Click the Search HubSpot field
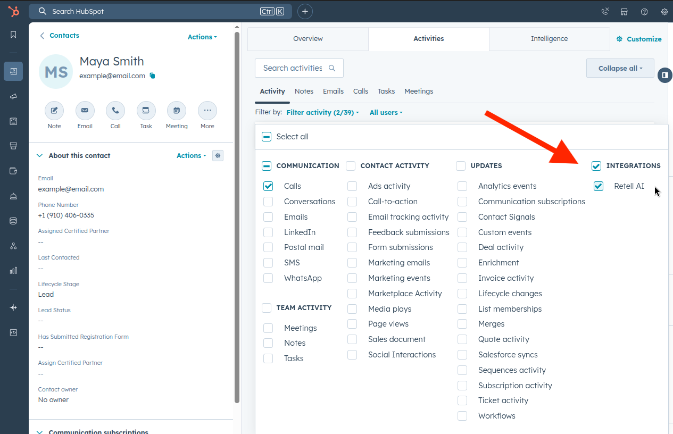Screen dimensions: 673x434 point(160,11)
